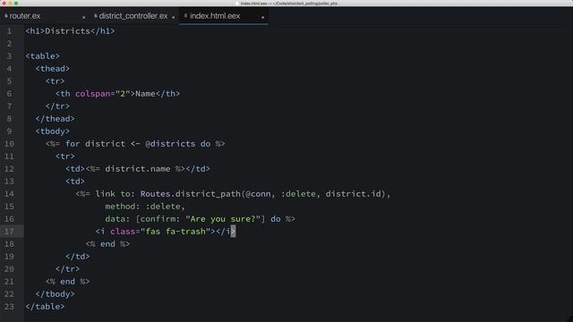Click the closing td tag on line 19

(x=78, y=257)
